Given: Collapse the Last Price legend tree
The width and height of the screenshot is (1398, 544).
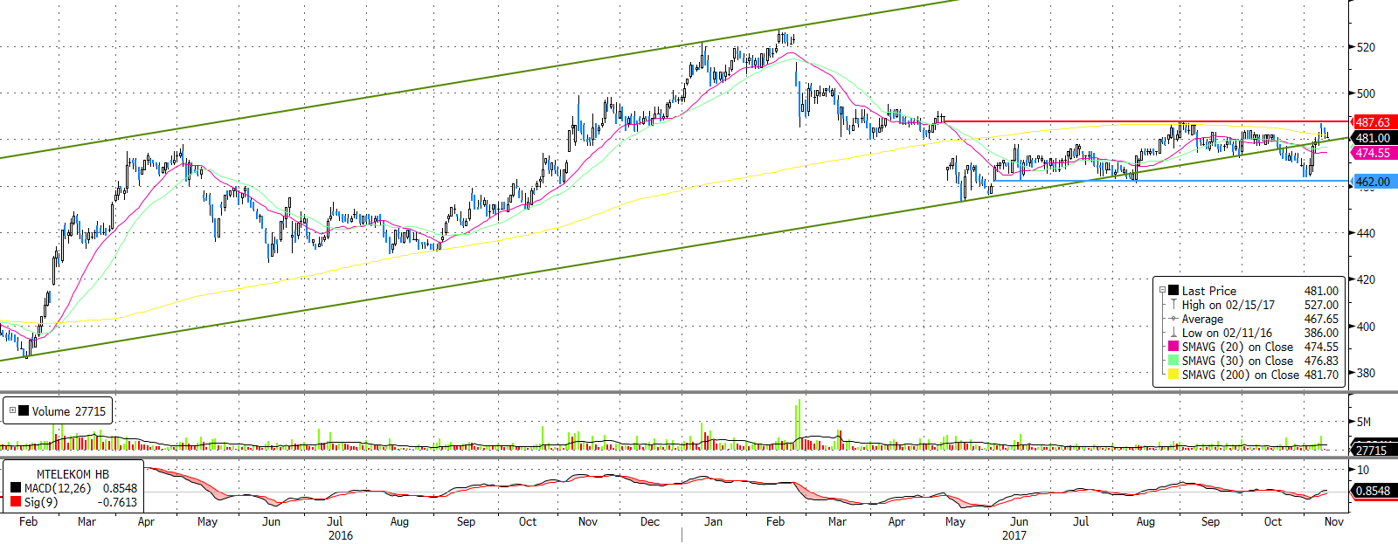Looking at the screenshot, I should 1162,291.
